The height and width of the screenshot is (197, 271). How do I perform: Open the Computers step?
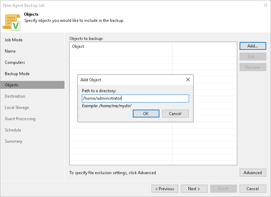click(x=15, y=62)
